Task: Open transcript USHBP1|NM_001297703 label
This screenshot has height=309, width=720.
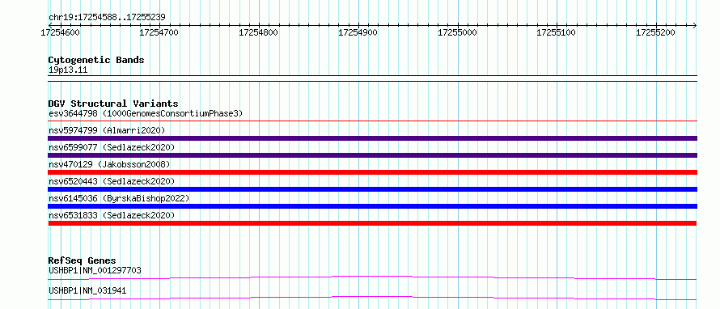Action: coord(95,270)
